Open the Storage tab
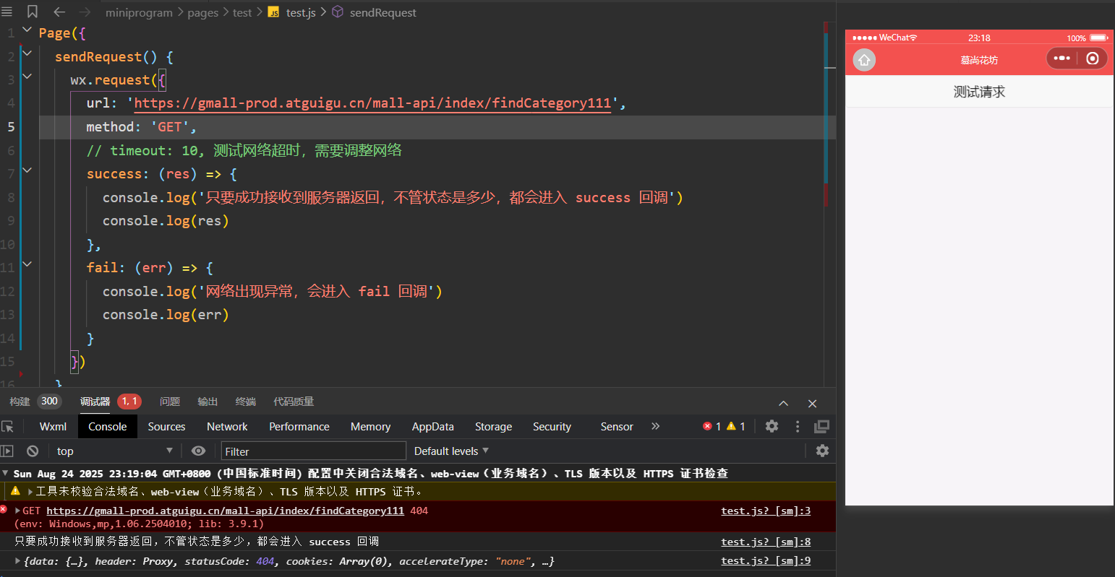1115x577 pixels. click(493, 427)
